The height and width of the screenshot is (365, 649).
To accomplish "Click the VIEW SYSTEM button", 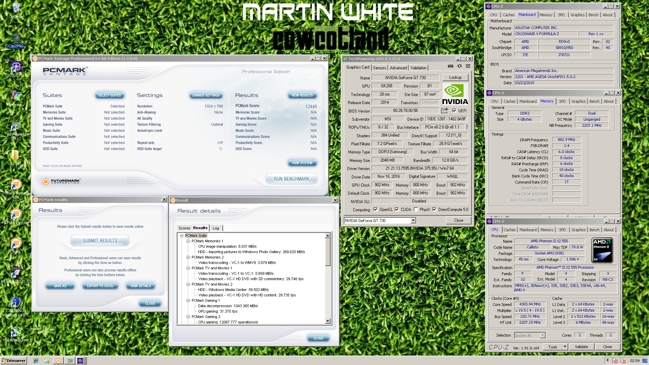I will [302, 163].
